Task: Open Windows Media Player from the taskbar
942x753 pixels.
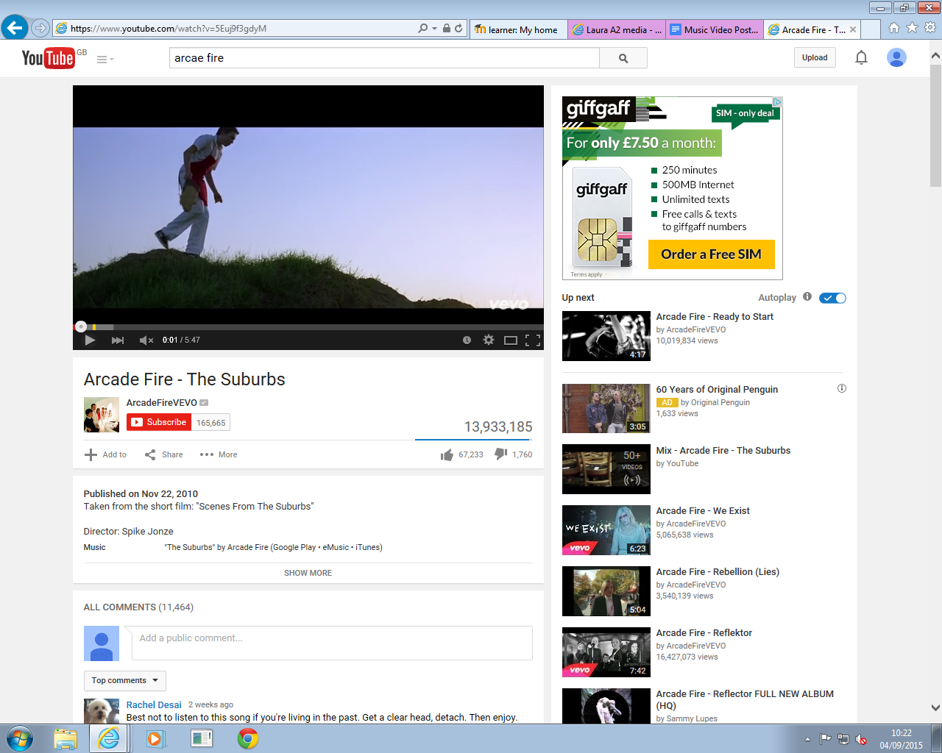Action: [156, 738]
